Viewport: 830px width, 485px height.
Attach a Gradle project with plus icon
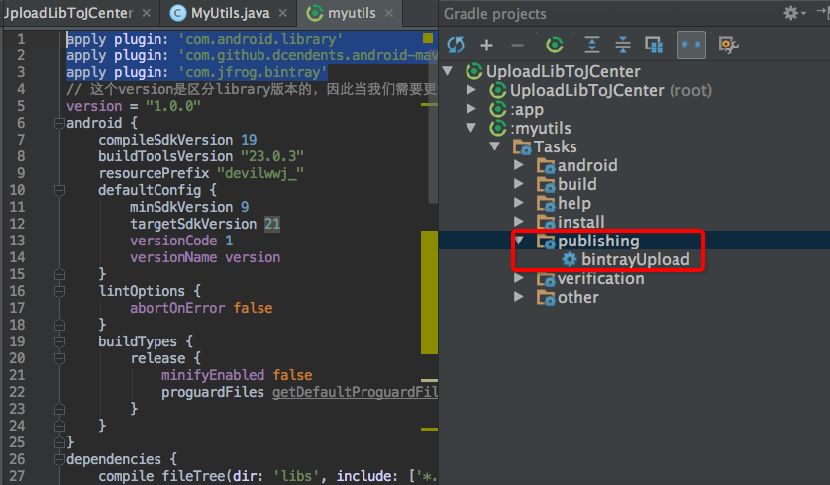486,45
